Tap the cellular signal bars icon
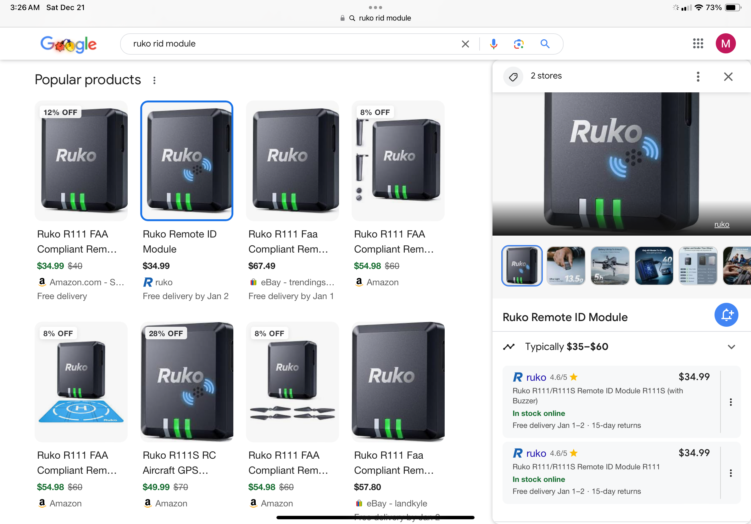Viewport: 751px width, 524px height. click(686, 8)
